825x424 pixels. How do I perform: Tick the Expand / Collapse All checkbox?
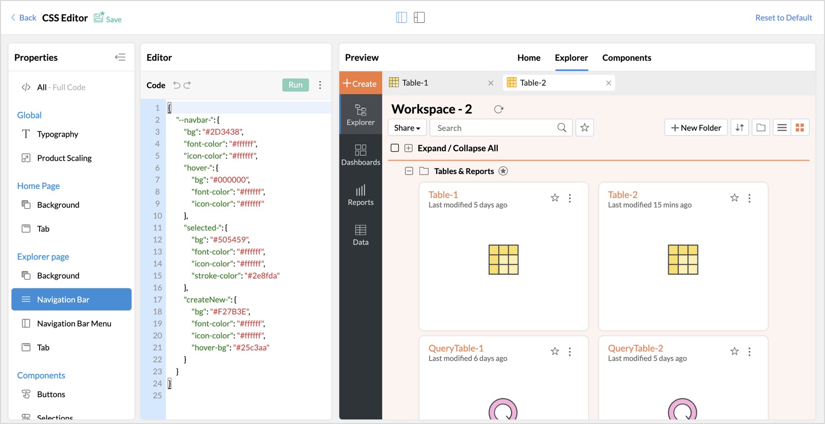(x=395, y=148)
